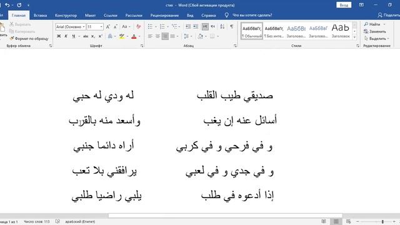The width and height of the screenshot is (400, 225).
Task: Open the borders dropdown
Action: click(218, 36)
